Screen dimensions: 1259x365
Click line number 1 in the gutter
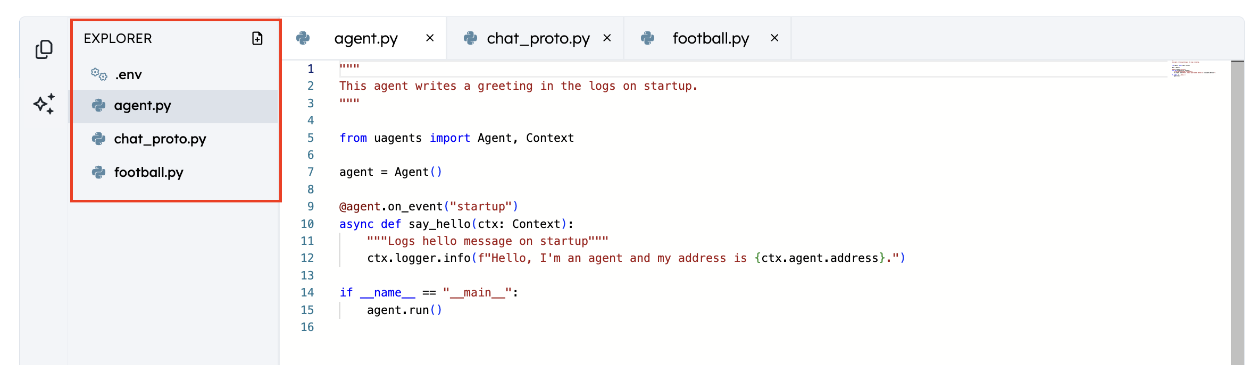click(311, 69)
